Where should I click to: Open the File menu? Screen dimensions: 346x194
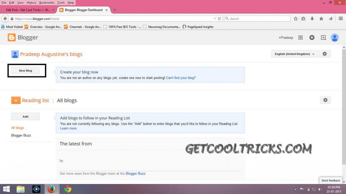coord(4,3)
